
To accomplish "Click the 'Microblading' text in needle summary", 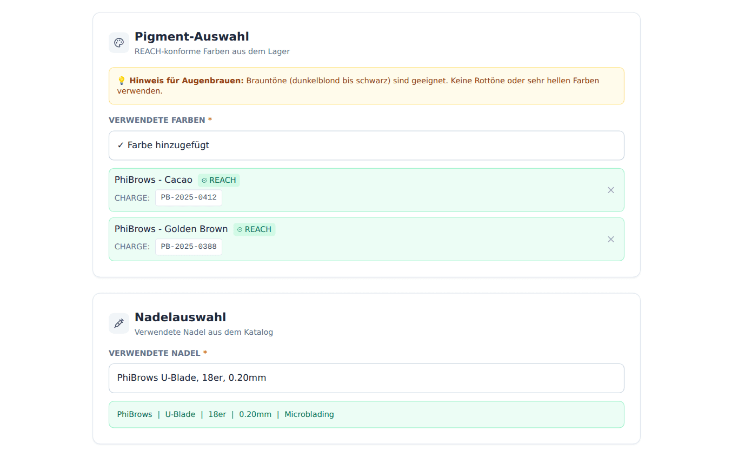I will (309, 414).
